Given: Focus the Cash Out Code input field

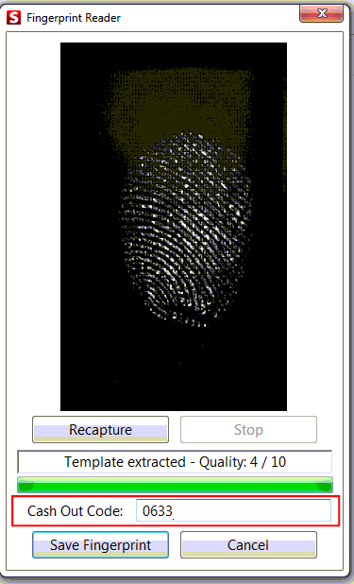Looking at the screenshot, I should [x=233, y=510].
